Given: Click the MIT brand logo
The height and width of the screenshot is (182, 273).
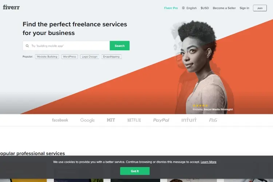Looking at the screenshot, I should [x=111, y=120].
